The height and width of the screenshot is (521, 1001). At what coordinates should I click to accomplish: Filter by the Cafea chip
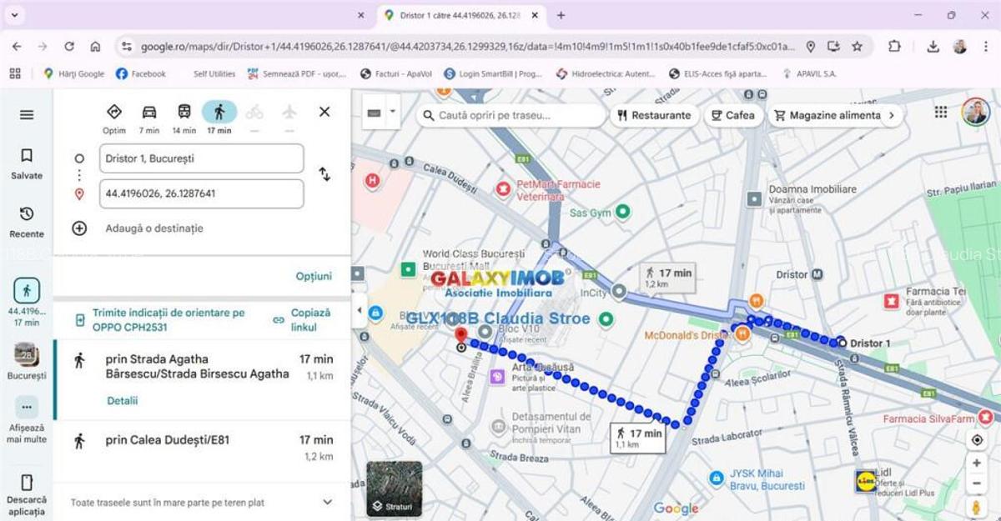pos(733,115)
